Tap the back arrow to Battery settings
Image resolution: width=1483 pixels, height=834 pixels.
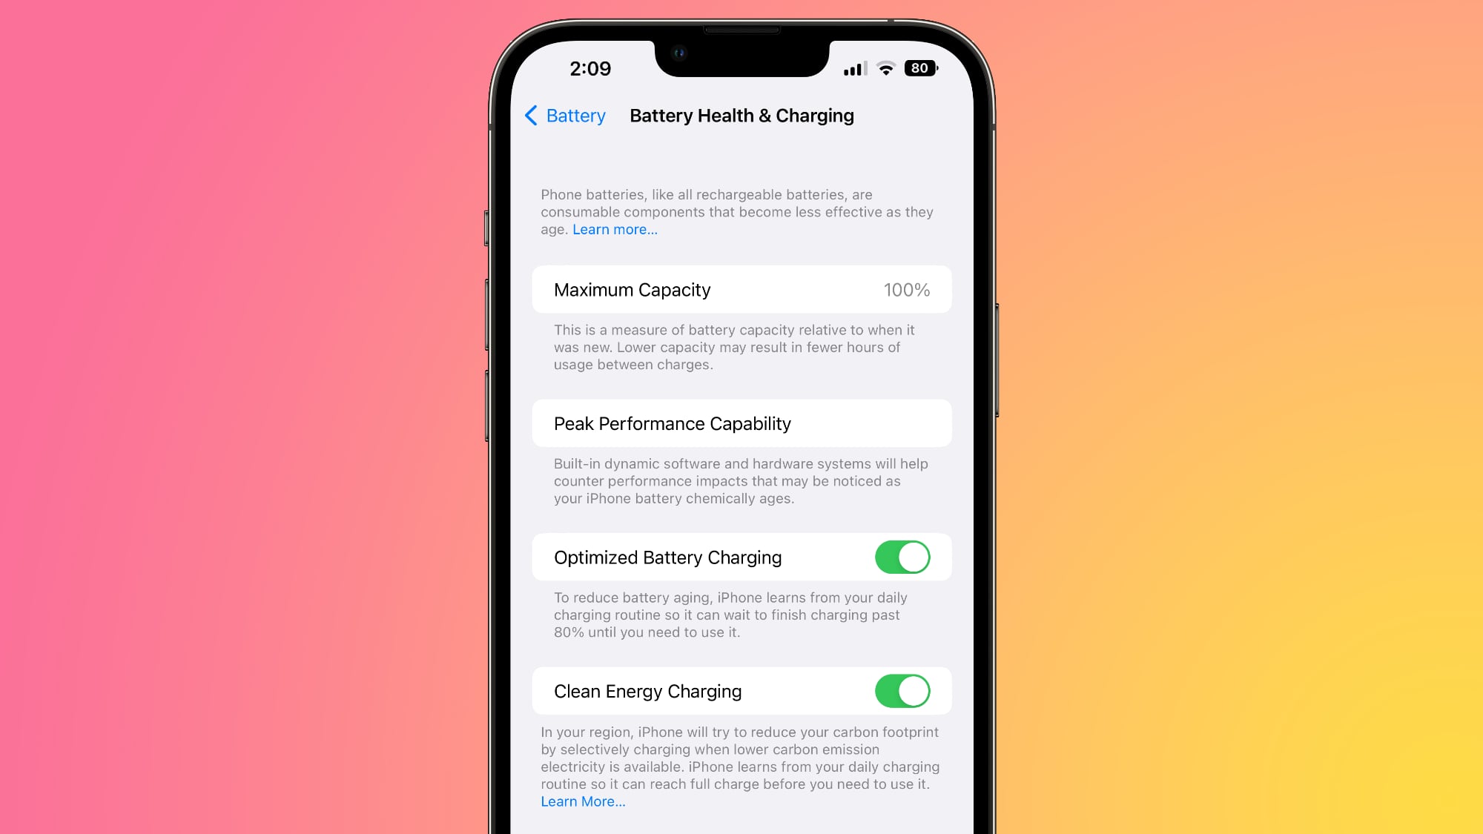click(531, 115)
